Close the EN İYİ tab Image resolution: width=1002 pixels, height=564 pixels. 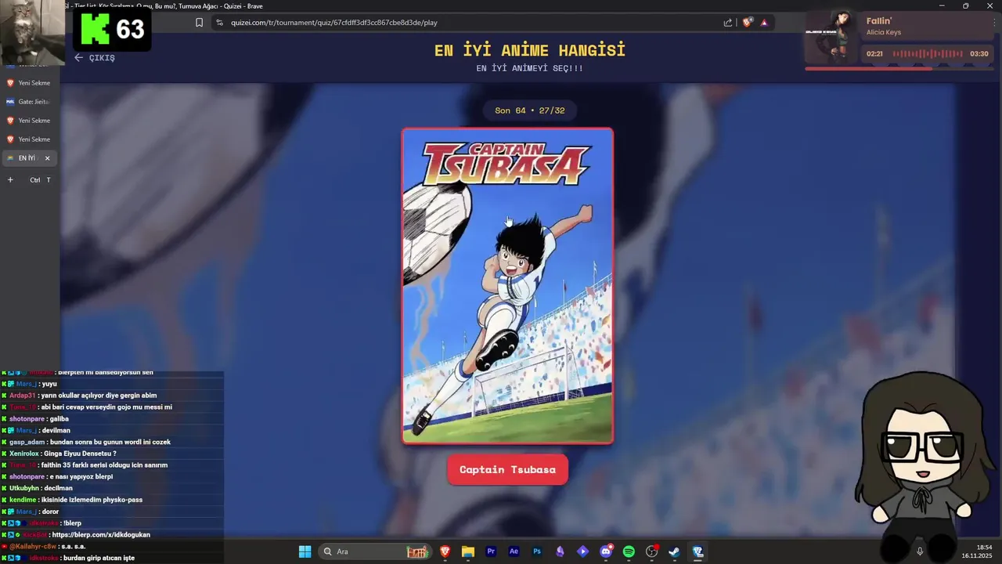point(47,158)
